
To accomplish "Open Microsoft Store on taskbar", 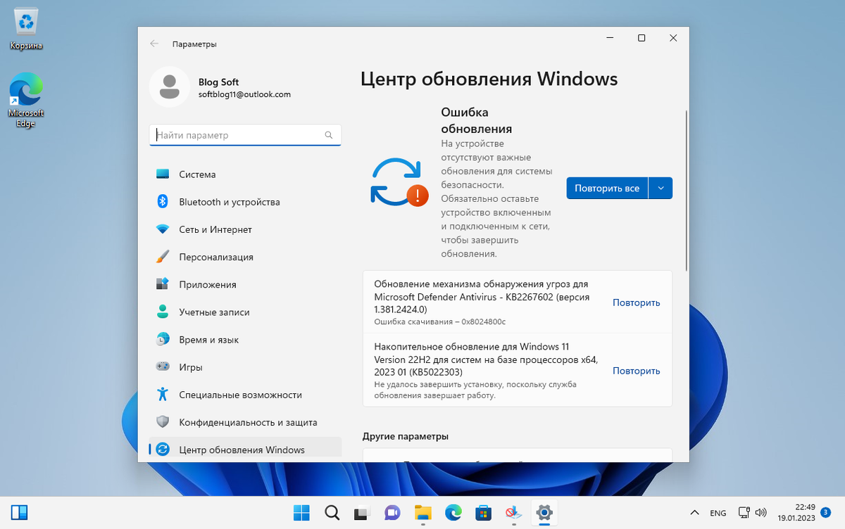I will (483, 512).
